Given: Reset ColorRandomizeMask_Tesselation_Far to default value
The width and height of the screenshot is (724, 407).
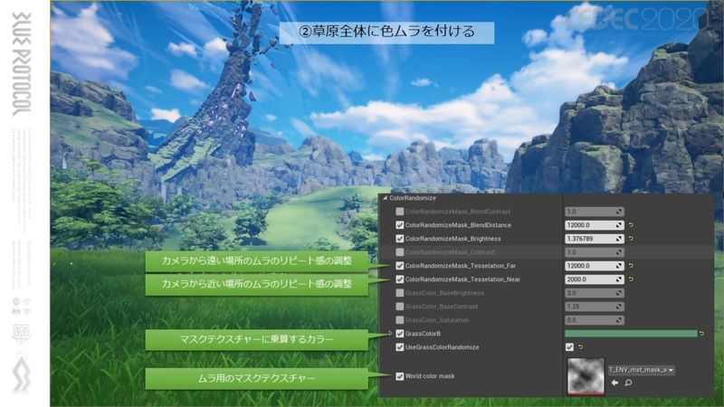Looking at the screenshot, I should pyautogui.click(x=631, y=266).
